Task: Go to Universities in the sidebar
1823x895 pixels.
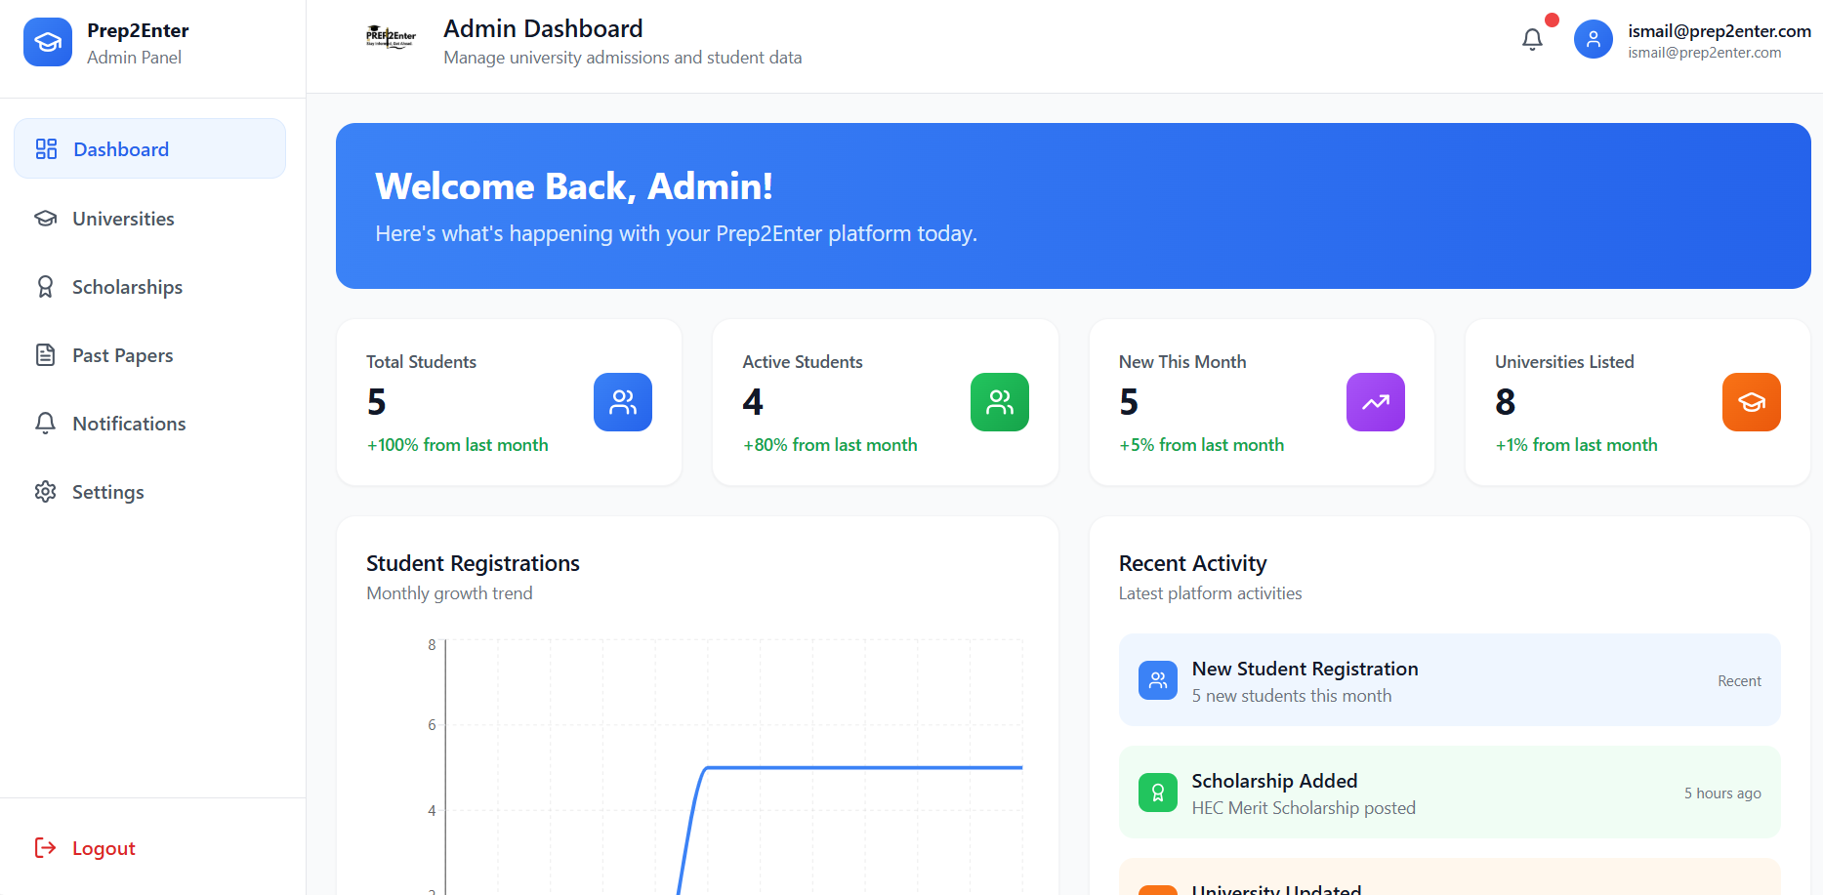Action: tap(123, 219)
